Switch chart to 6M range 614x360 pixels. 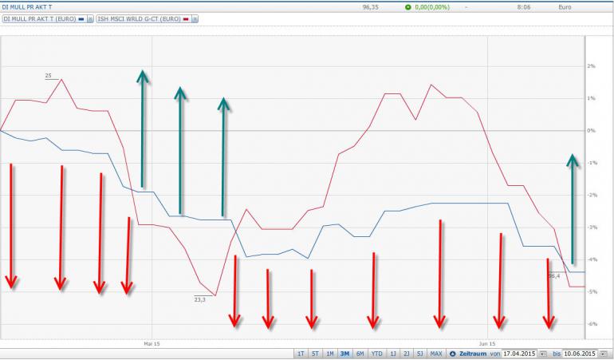[360, 354]
